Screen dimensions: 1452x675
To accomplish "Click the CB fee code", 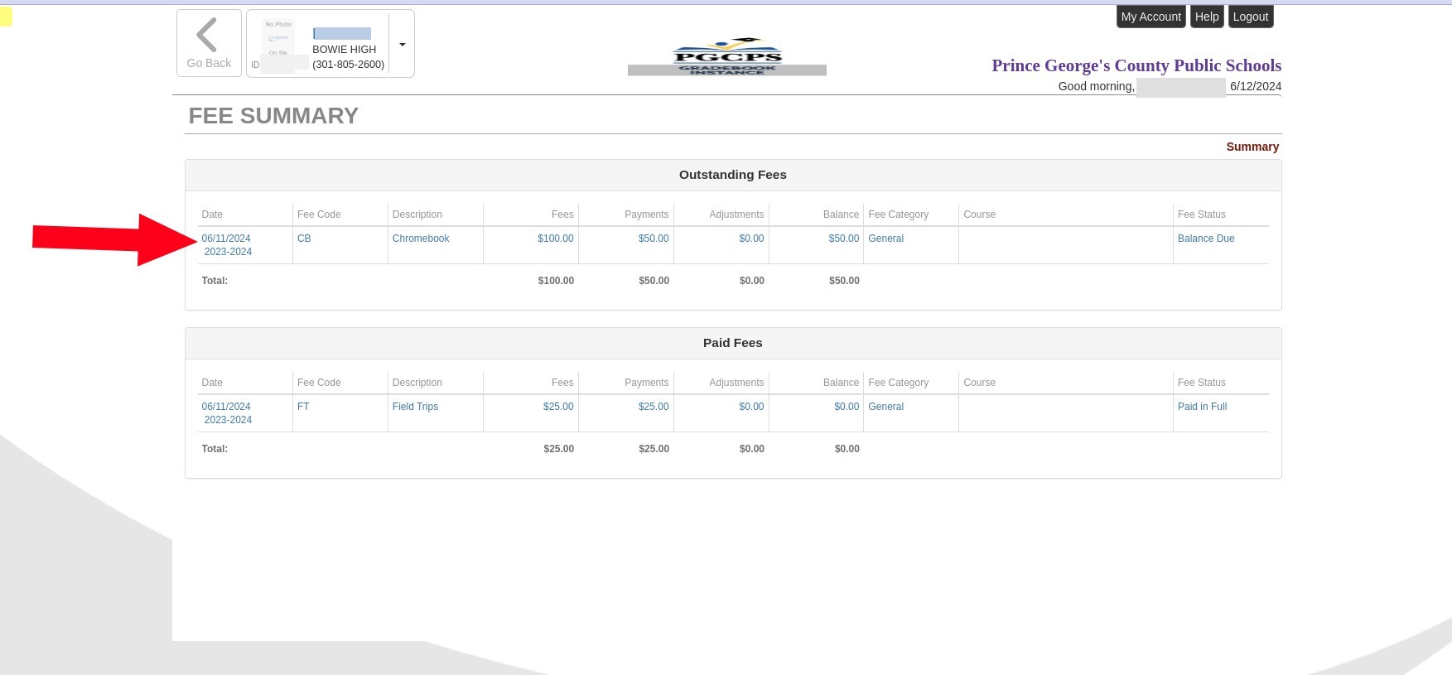I will (304, 239).
